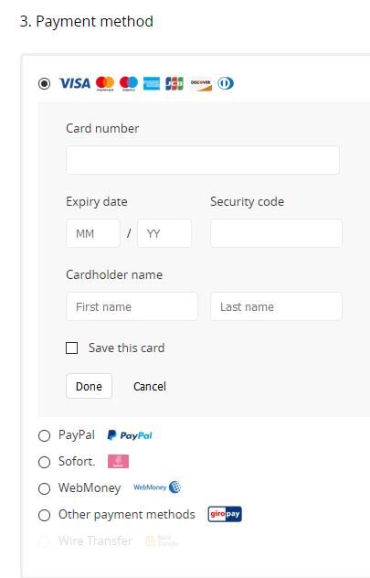Click the Diners Club logo
Screen dimensions: 370x578
pyautogui.click(x=226, y=83)
